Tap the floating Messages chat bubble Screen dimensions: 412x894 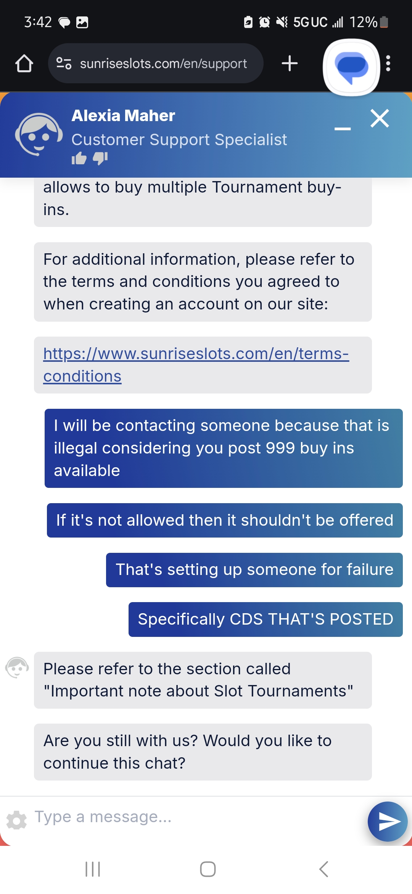tap(351, 67)
